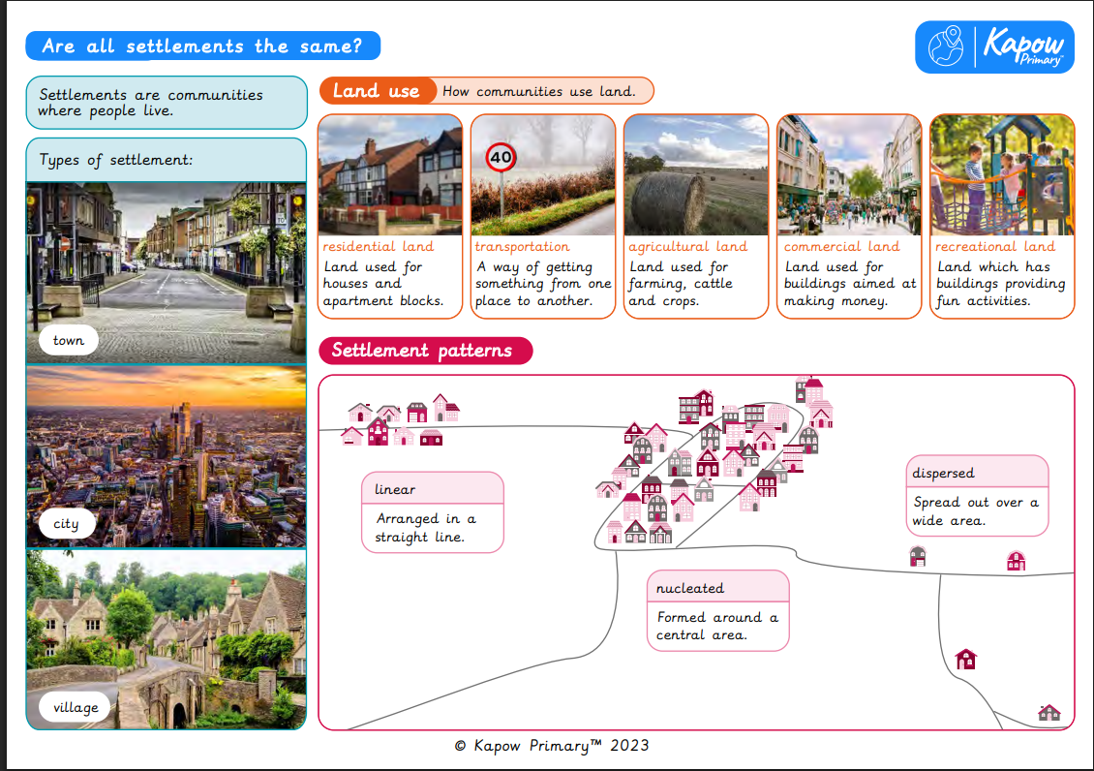Select the recreational land playground image

[x=1002, y=175]
